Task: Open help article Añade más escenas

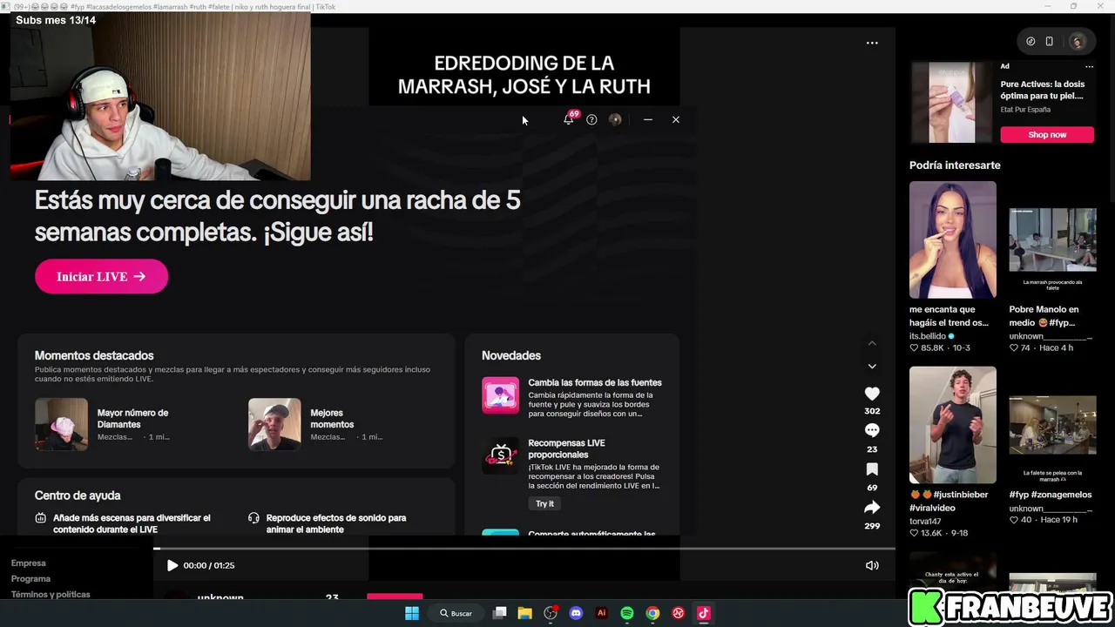Action: 132,523
